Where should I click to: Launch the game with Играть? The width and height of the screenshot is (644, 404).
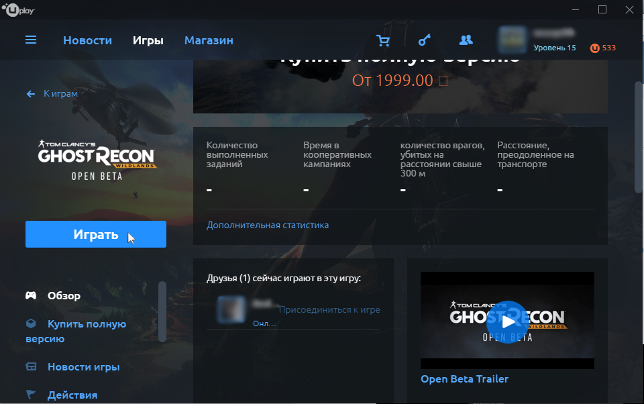pos(96,234)
